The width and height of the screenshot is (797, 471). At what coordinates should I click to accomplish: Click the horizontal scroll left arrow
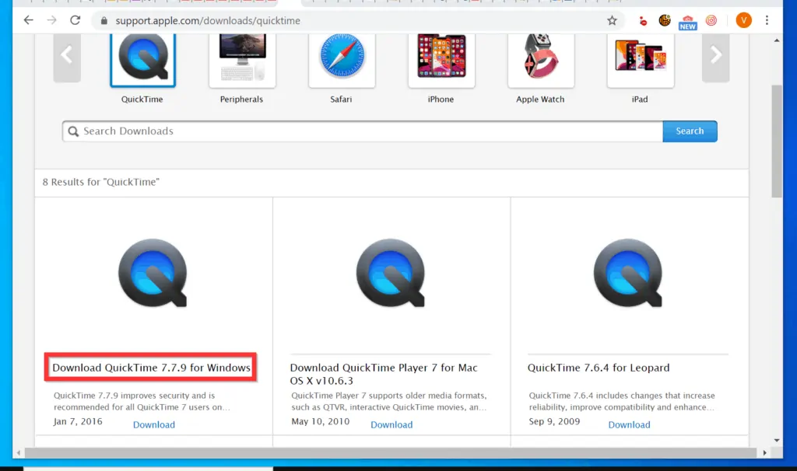(x=19, y=452)
